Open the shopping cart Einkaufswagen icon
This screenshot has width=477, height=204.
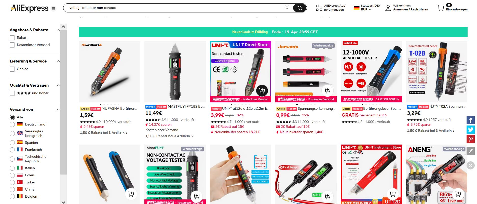[441, 8]
